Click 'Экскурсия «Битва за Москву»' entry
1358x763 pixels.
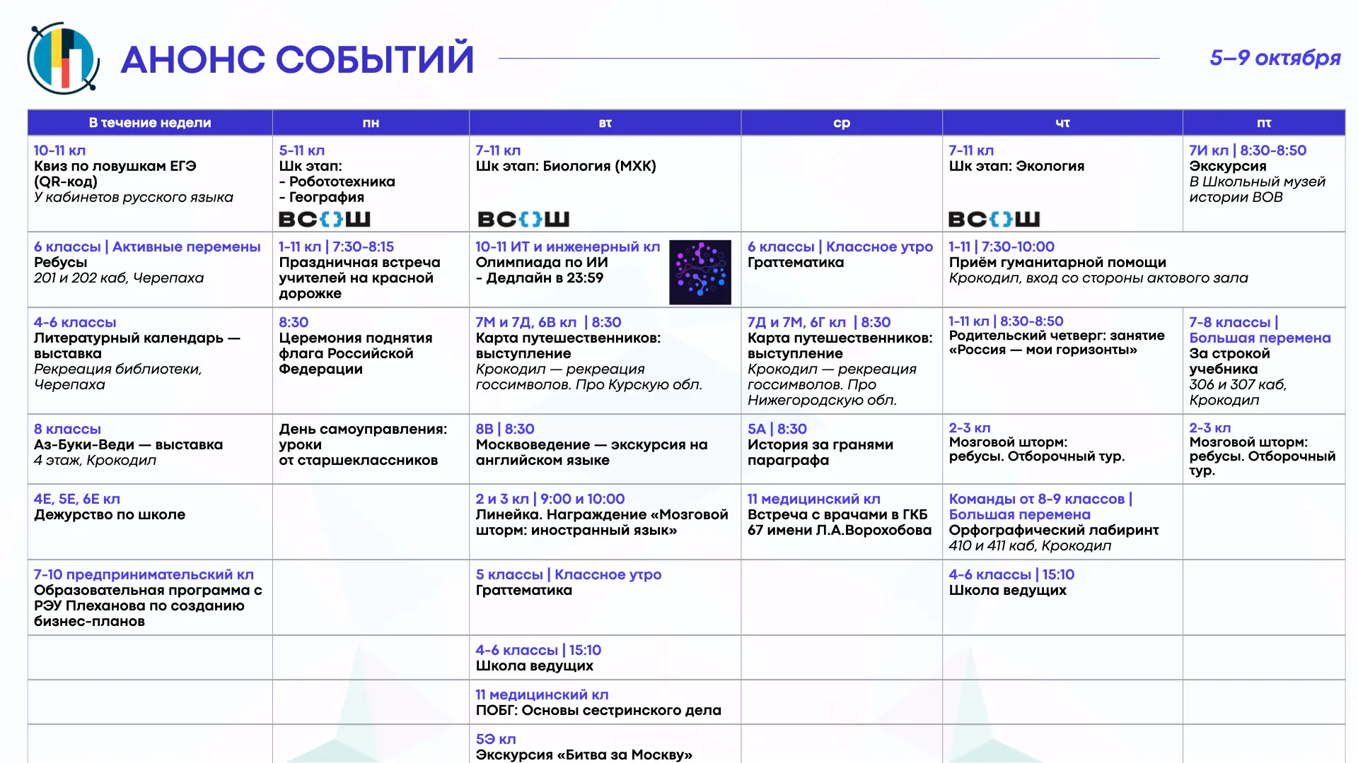click(584, 755)
